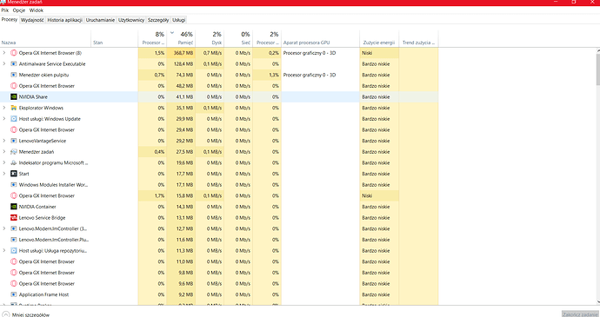Open the Użytkownicy tab
Screen dimensions: 600x317
coord(130,20)
